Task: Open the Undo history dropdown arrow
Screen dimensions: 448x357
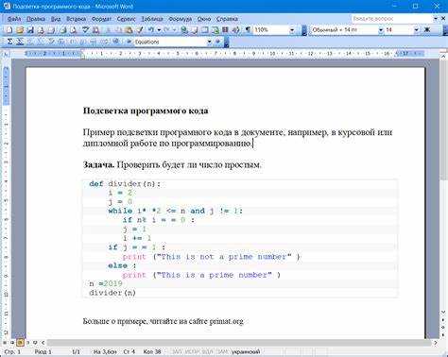Action: tap(159, 30)
